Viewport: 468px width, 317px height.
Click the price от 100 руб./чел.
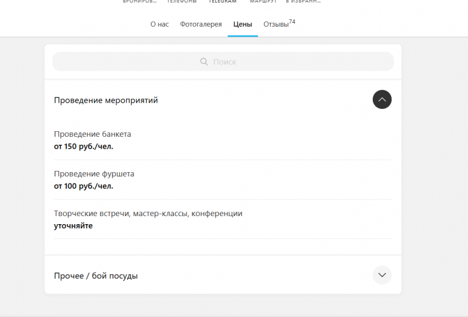point(83,186)
